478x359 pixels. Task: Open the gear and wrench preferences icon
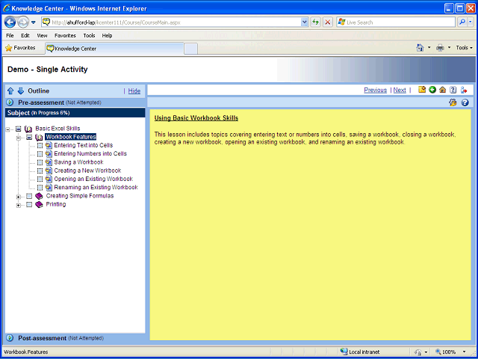point(453,102)
